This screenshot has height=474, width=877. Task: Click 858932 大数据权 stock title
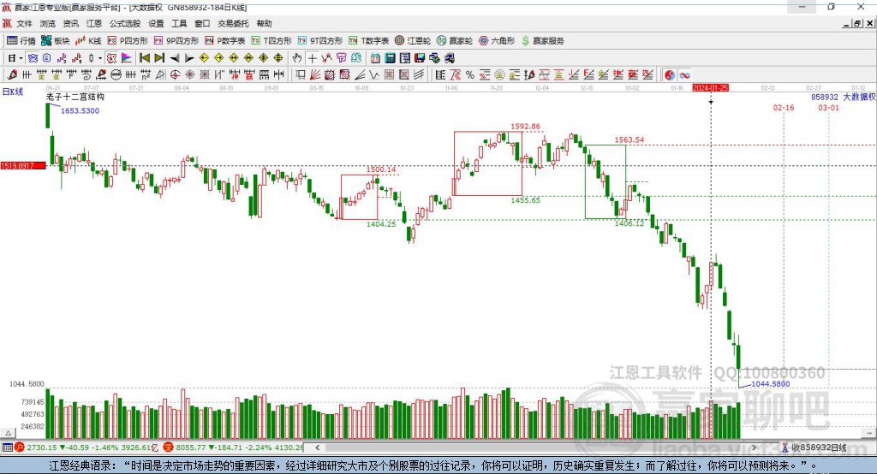pyautogui.click(x=844, y=97)
